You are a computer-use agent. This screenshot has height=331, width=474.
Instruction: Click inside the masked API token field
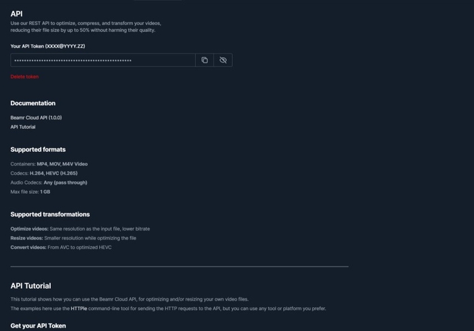pos(102,60)
